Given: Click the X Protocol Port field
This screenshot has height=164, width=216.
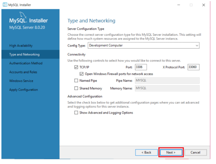Looking at the screenshot, I should click(193, 67).
